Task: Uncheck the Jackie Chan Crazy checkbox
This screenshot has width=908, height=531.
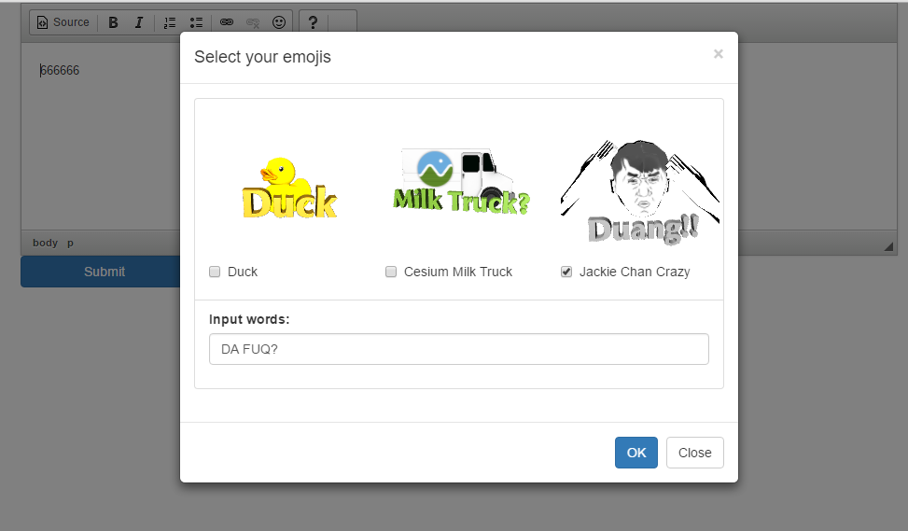Action: pos(566,272)
